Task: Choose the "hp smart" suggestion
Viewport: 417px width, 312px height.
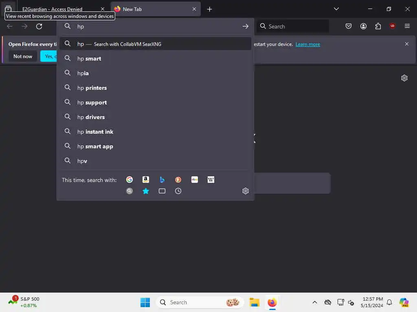Action: click(155, 58)
